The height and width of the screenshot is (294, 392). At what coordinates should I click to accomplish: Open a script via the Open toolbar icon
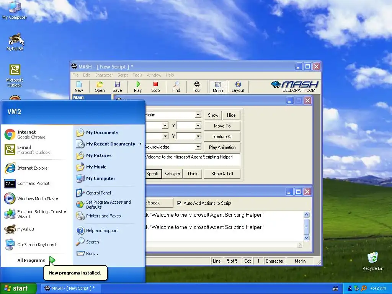(100, 87)
